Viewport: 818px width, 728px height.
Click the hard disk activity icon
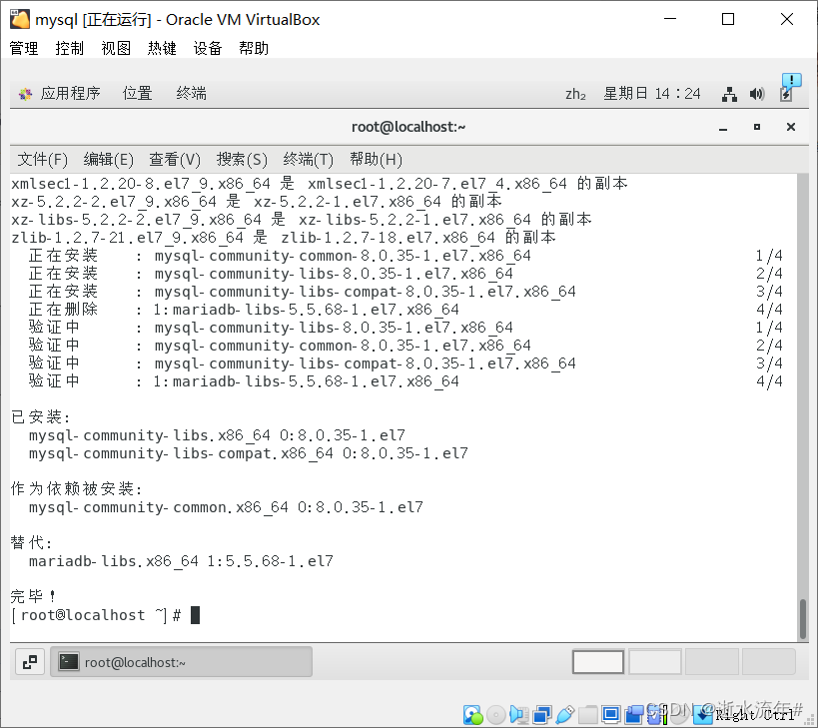(x=469, y=714)
